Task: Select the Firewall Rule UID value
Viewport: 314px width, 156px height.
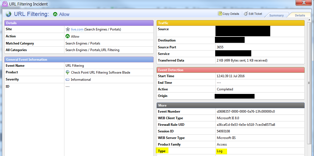Action: coord(246,125)
